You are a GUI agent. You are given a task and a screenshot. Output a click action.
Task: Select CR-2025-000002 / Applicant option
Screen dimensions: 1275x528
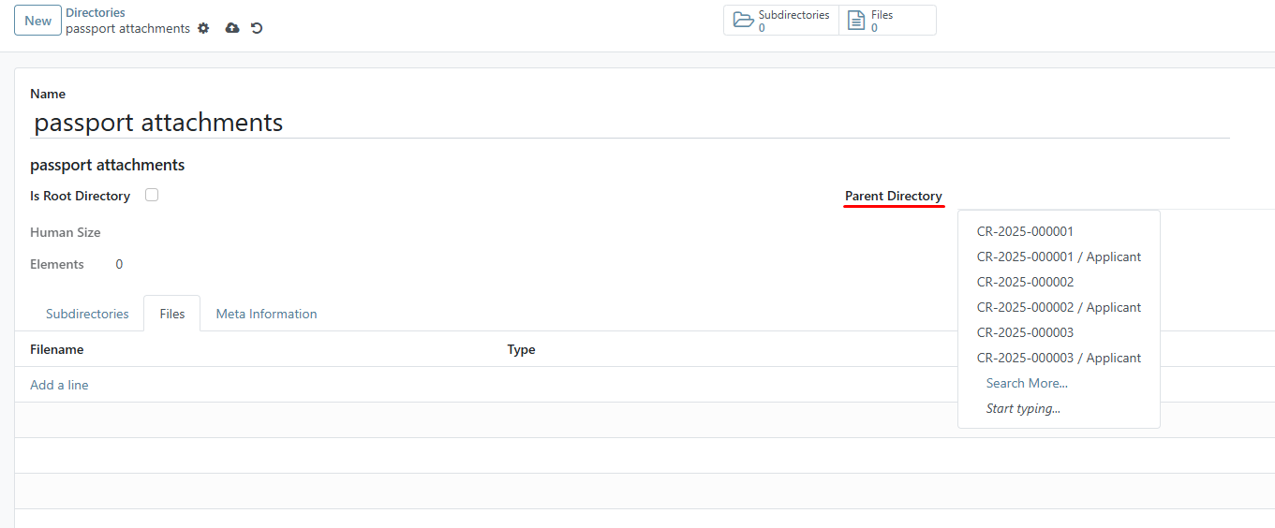[1059, 307]
